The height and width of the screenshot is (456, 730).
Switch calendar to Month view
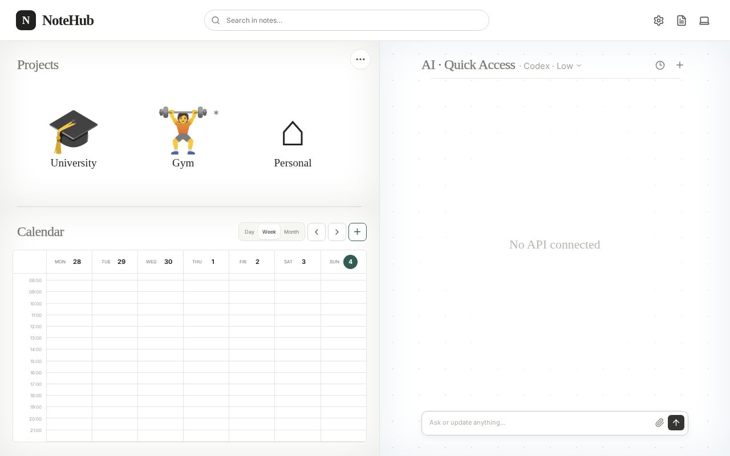(x=291, y=232)
